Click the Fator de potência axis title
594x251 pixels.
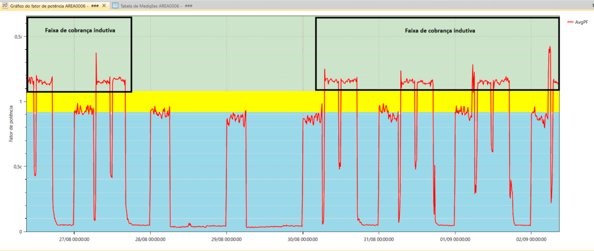[x=10, y=124]
